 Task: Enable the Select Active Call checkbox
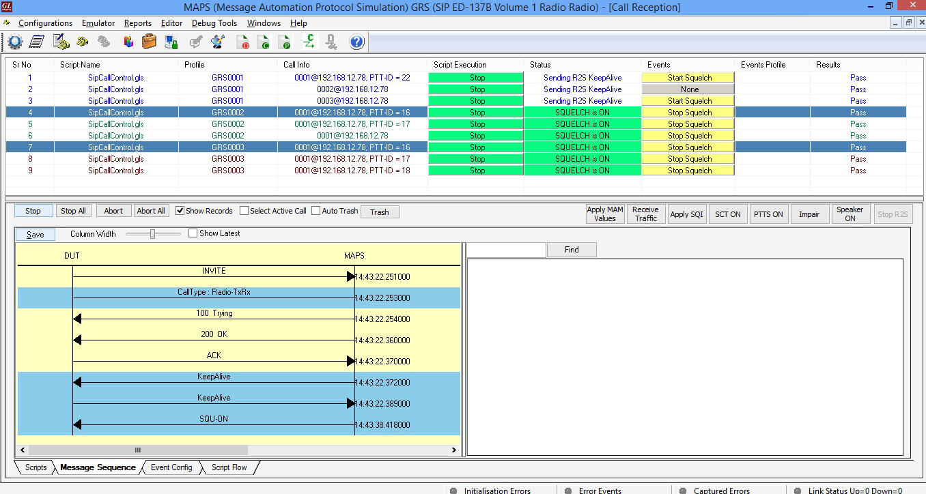point(244,211)
